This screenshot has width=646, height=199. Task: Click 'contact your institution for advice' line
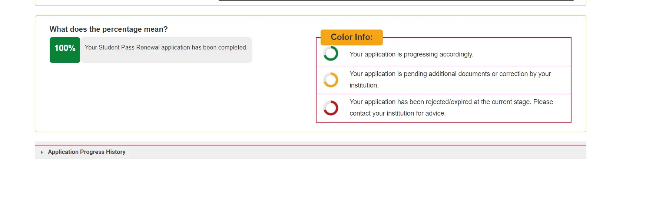(x=397, y=113)
